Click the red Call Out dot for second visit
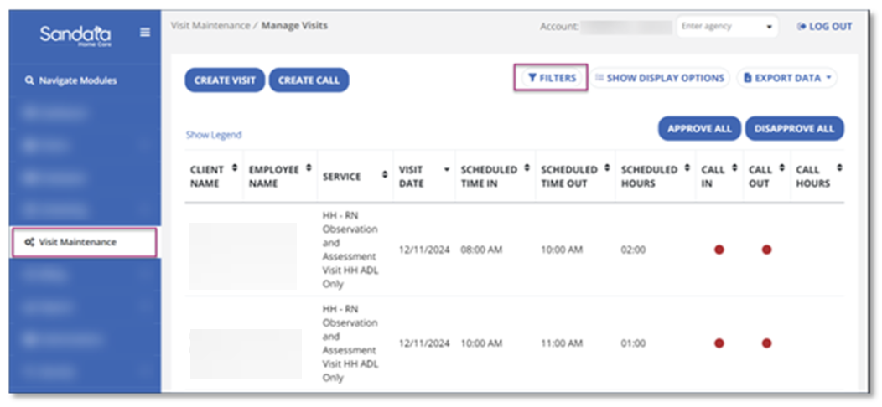The image size is (882, 407). point(766,343)
